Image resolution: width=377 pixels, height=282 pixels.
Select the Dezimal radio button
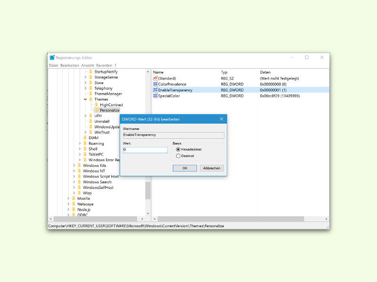pos(178,156)
